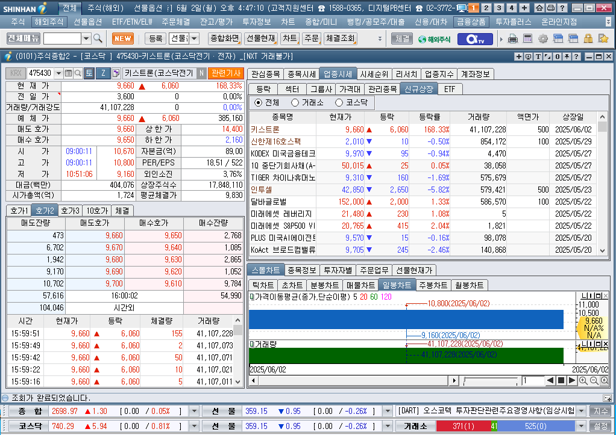Select the 코스닥 radio button

click(x=339, y=103)
